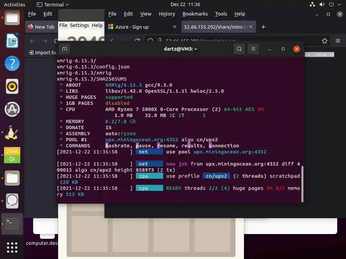Bookmark page with star icon in Firefox
Image resolution: width=346 pixels, height=259 pixels.
click(324, 41)
